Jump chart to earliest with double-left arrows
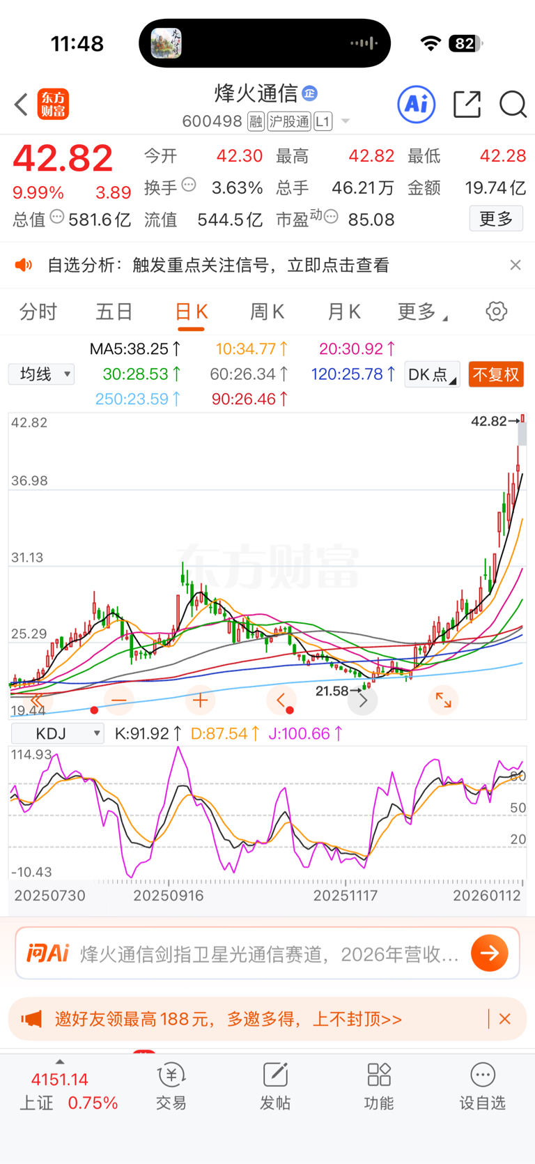Screen dimensions: 535x1164 pyautogui.click(x=37, y=700)
